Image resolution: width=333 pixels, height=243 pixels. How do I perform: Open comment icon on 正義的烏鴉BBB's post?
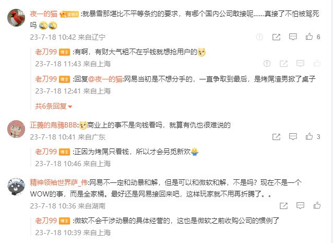293,136
